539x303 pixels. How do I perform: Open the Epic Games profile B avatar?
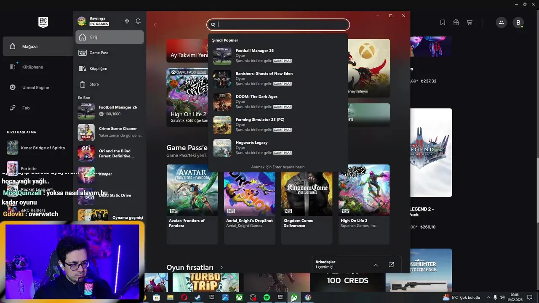518,22
